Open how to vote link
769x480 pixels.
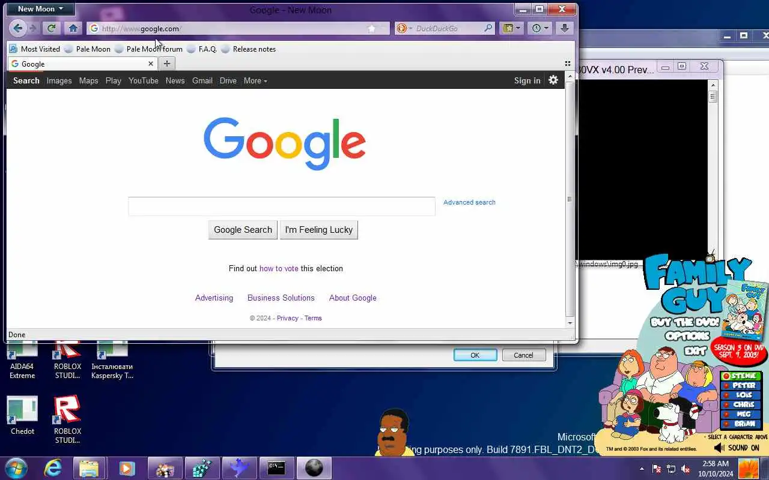click(x=279, y=268)
